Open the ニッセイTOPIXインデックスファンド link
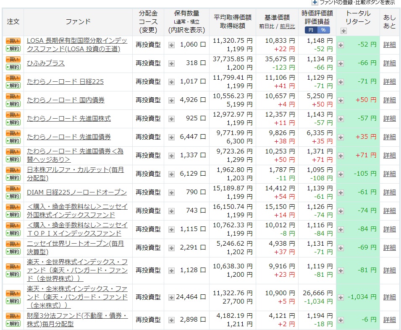Screen dimensions: 401x330 77,229
